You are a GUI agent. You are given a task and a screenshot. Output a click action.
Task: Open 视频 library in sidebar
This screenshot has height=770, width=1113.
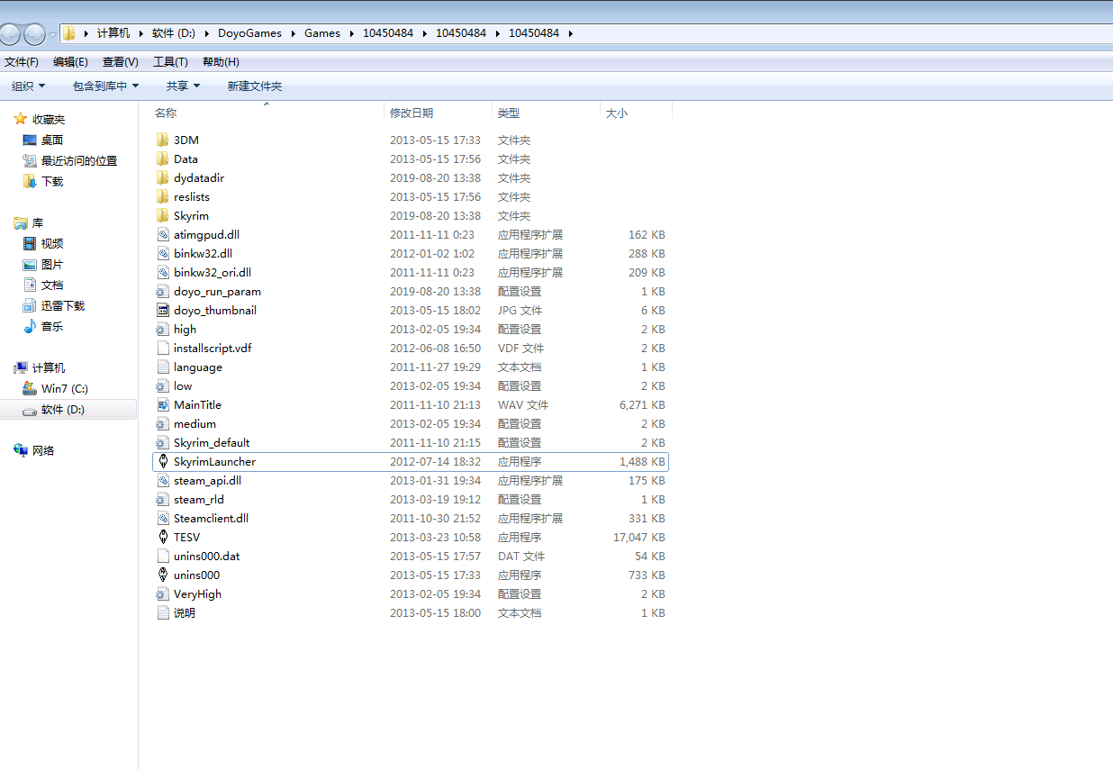[x=51, y=243]
